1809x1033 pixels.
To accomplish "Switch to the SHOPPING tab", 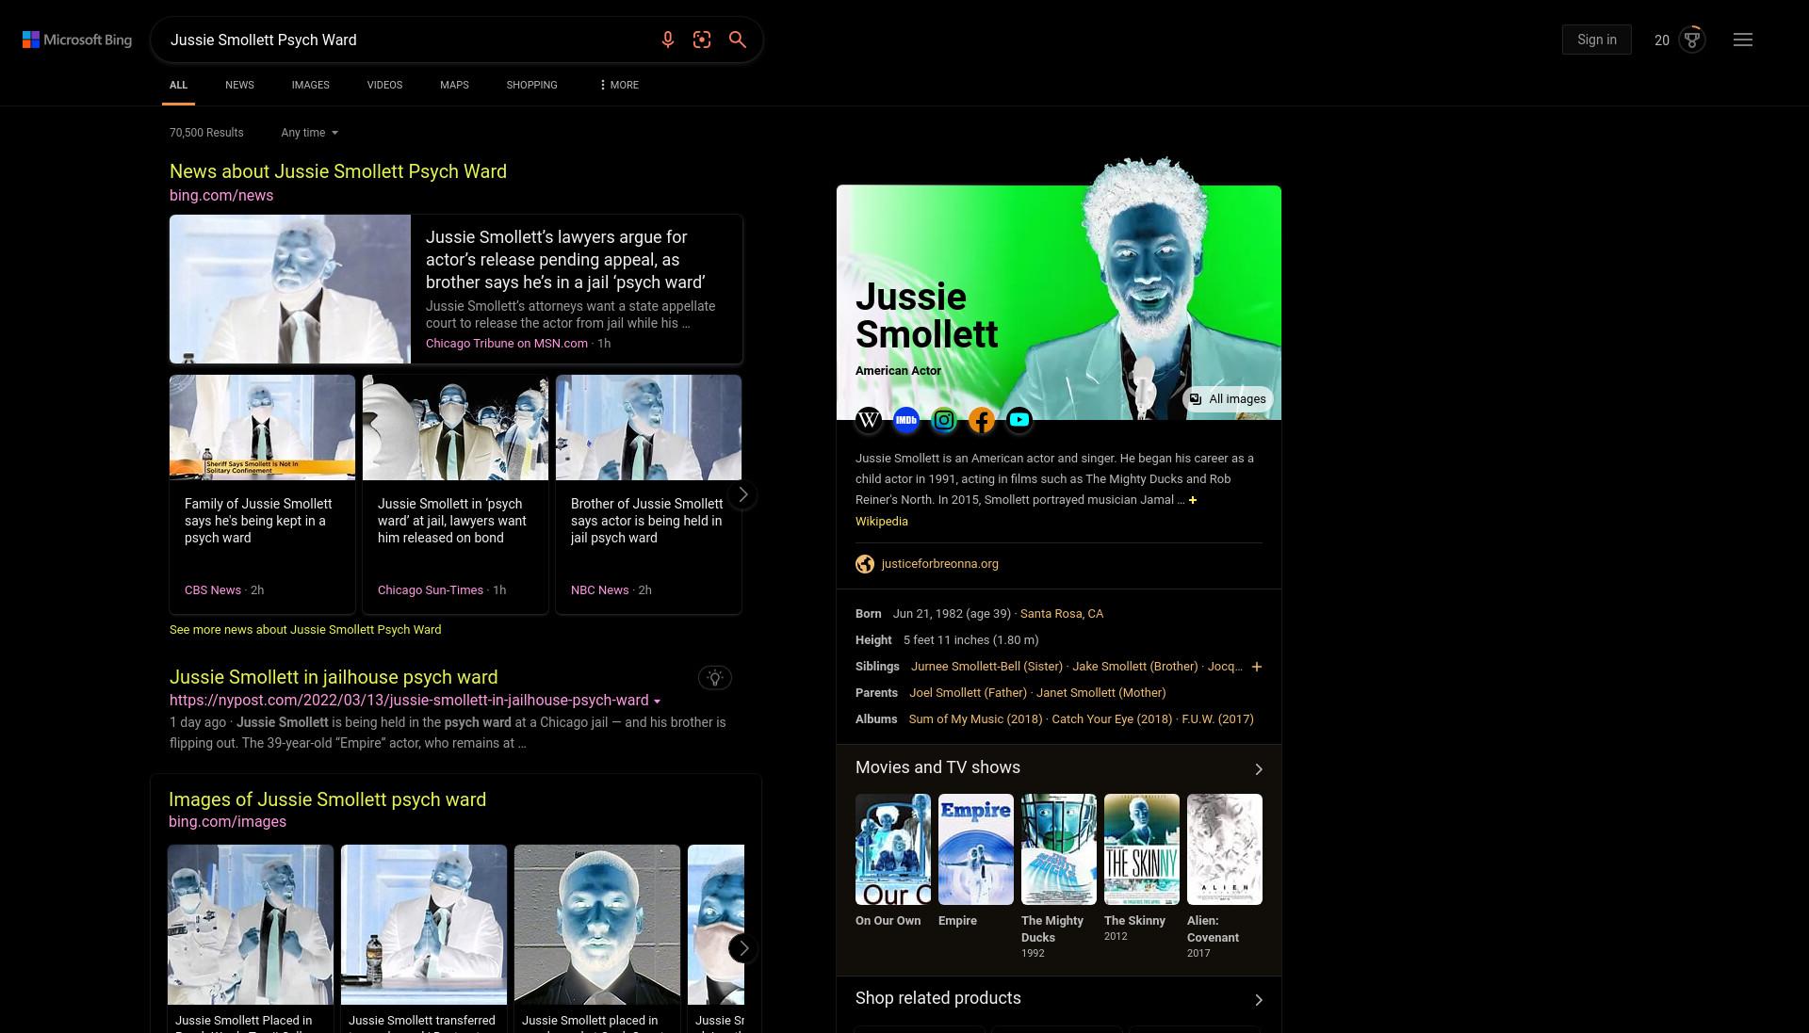I will pyautogui.click(x=531, y=85).
